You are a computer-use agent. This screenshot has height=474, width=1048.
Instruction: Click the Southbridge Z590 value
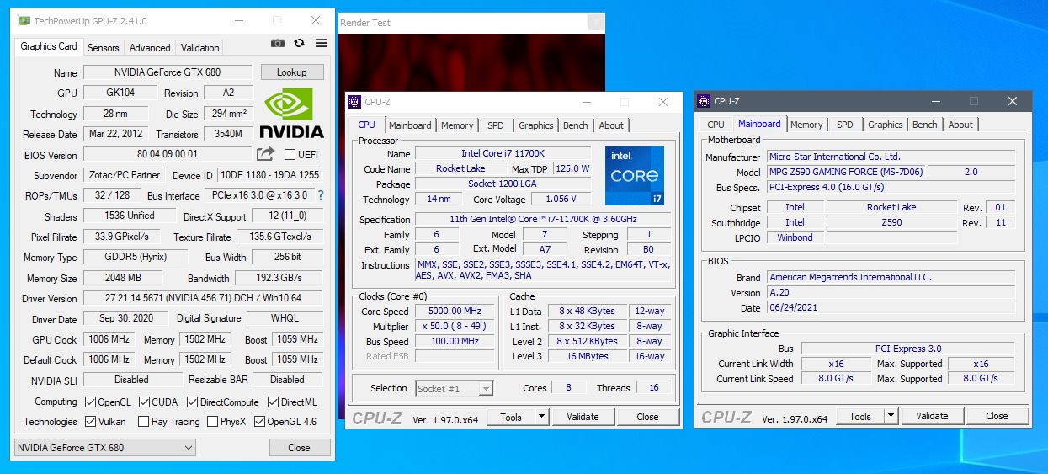pyautogui.click(x=892, y=223)
